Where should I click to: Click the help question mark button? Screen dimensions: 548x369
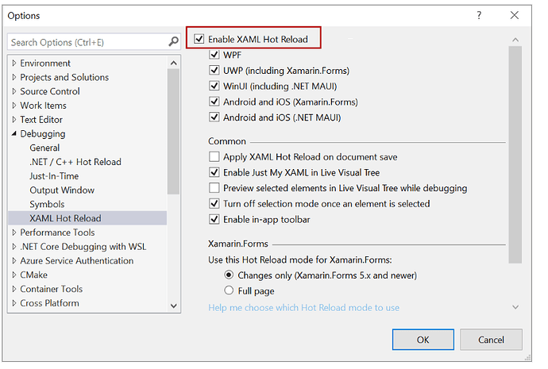click(x=479, y=15)
